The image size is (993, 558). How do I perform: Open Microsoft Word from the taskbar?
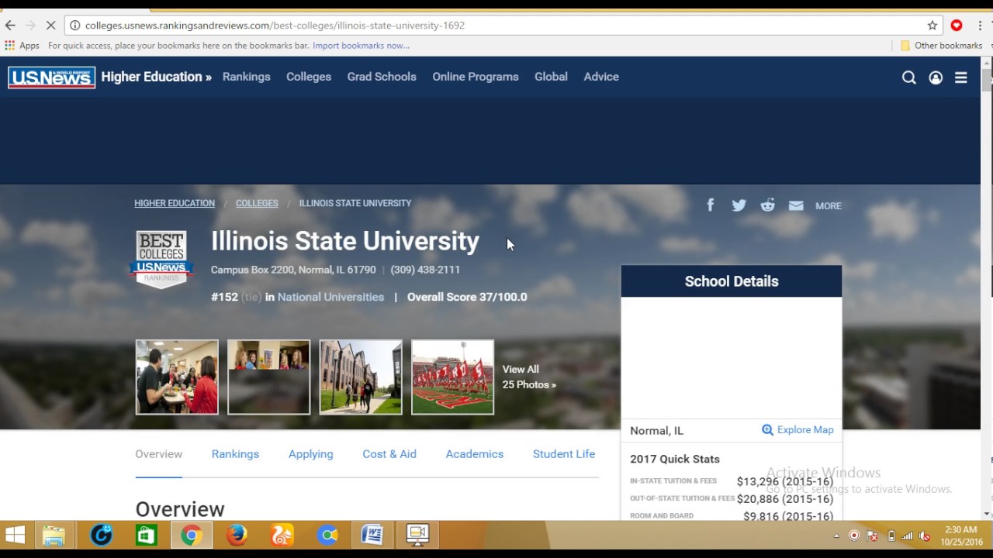(x=372, y=535)
